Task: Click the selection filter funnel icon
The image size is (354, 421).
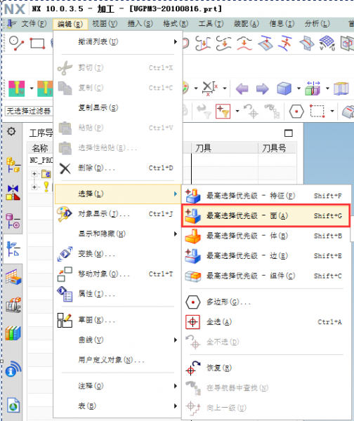Action: coord(223,111)
